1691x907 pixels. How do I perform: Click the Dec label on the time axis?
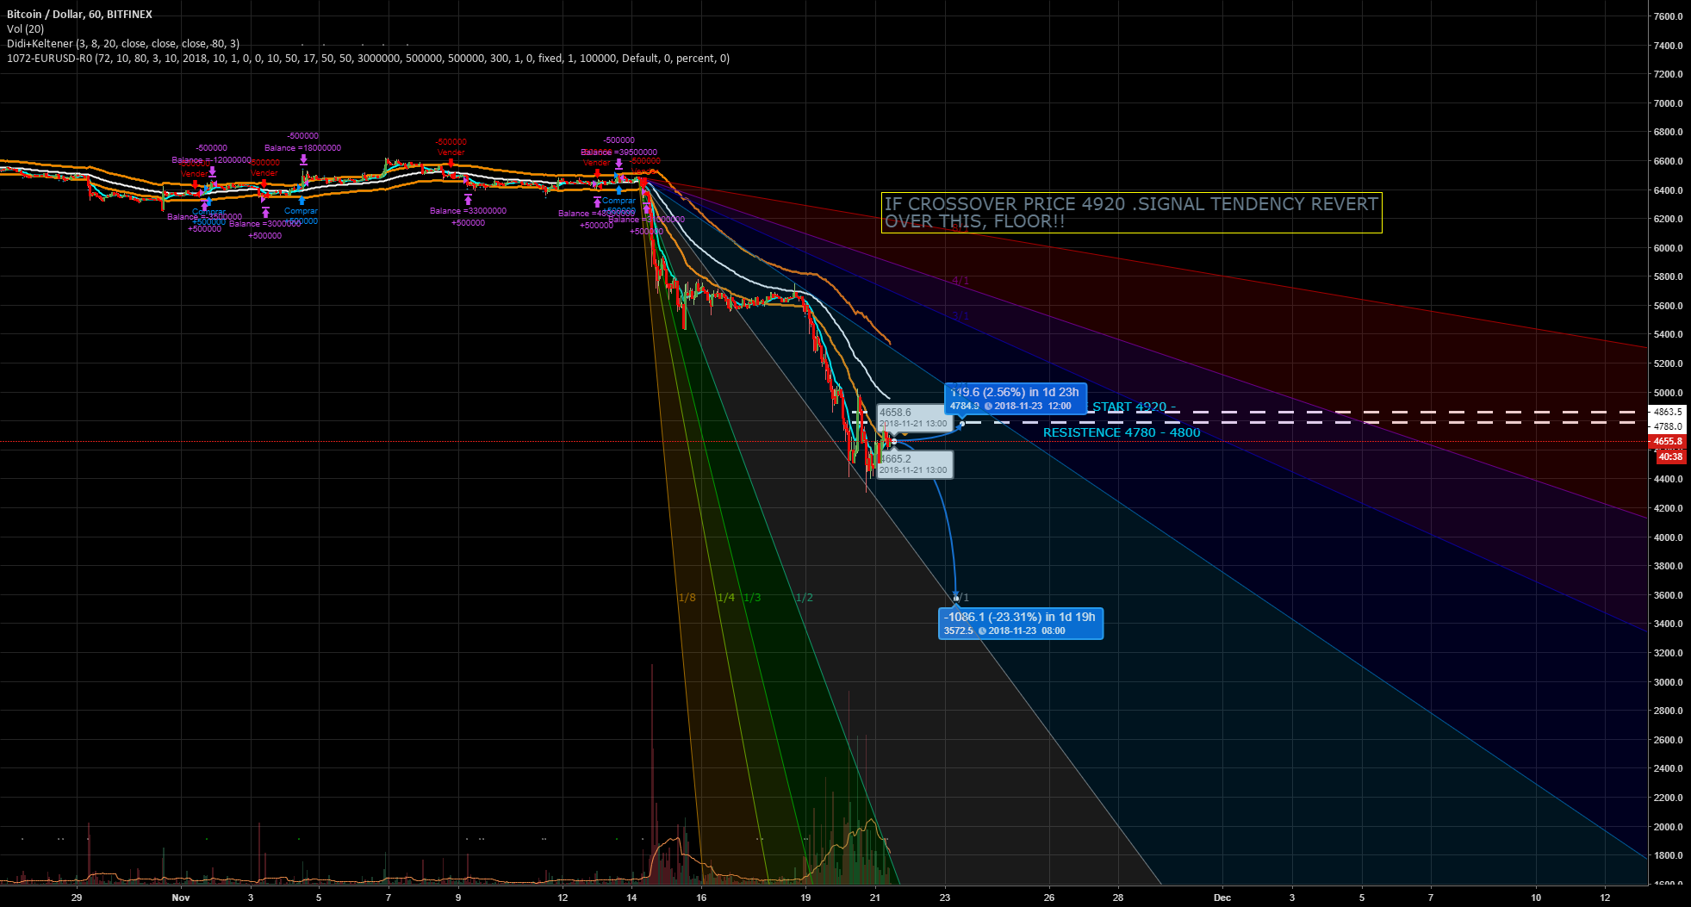tap(1223, 898)
